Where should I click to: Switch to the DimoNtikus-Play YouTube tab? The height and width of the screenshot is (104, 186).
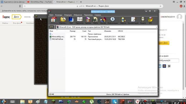(40, 2)
